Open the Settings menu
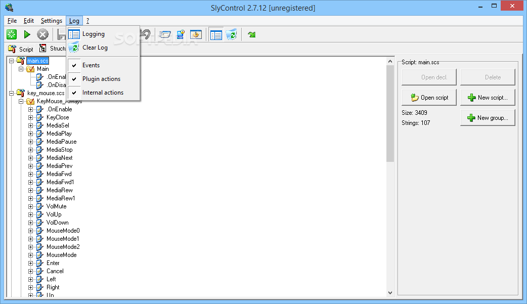Image resolution: width=527 pixels, height=304 pixels. pos(52,21)
